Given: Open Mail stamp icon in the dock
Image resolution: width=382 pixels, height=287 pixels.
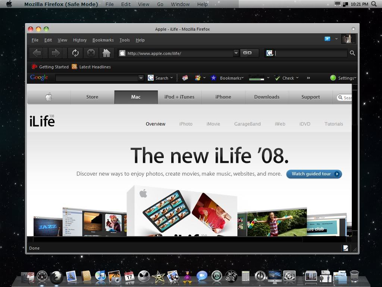Looking at the screenshot, I should point(71,277).
